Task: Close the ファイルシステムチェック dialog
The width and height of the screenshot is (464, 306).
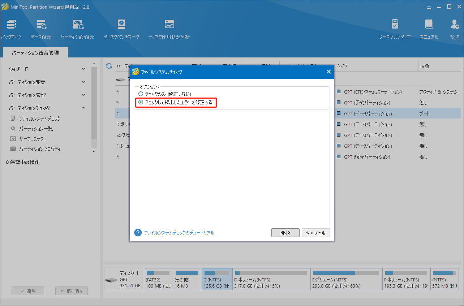Action: pos(328,72)
